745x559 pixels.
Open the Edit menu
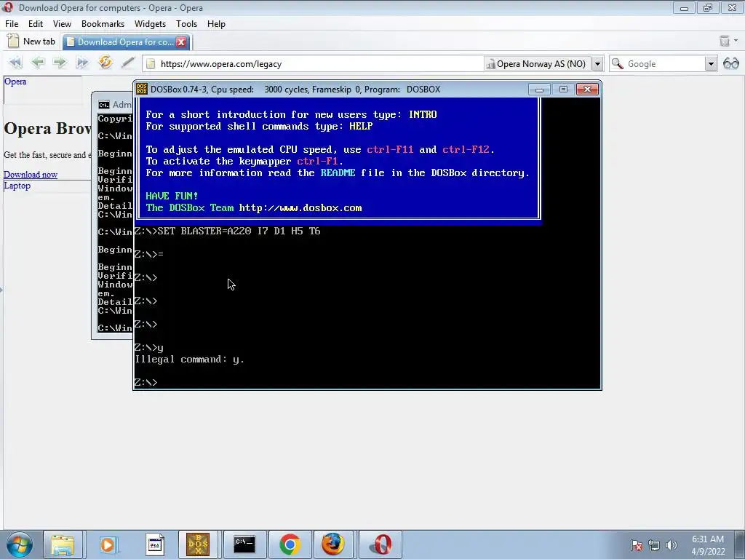[x=35, y=24]
